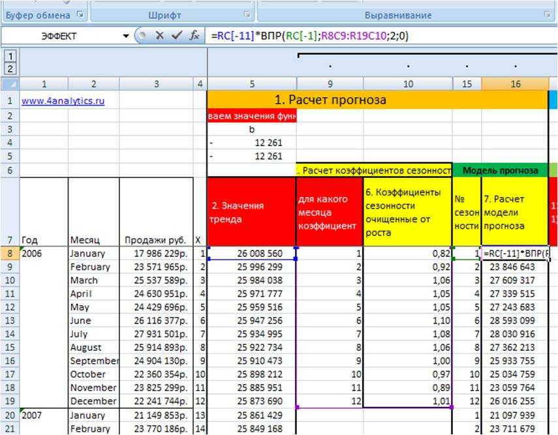Select column 5 header
This screenshot has width=558, height=435.
251,84
